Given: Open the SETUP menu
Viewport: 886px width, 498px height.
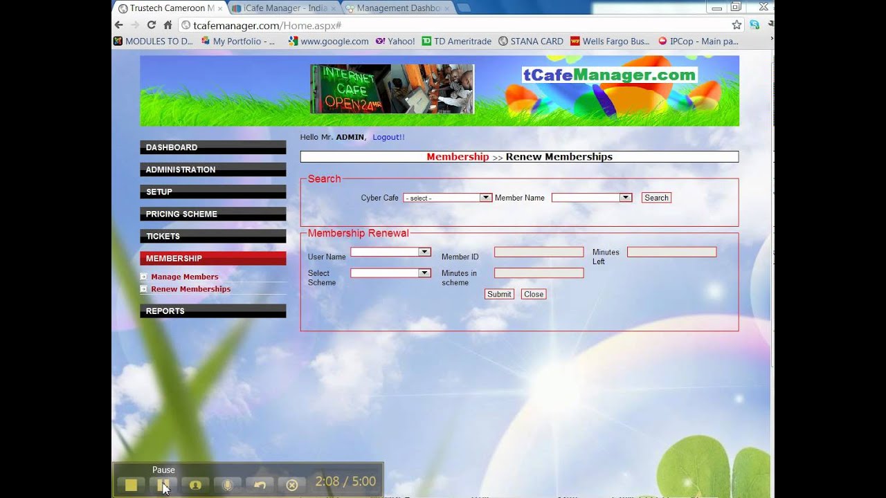Looking at the screenshot, I should point(213,192).
